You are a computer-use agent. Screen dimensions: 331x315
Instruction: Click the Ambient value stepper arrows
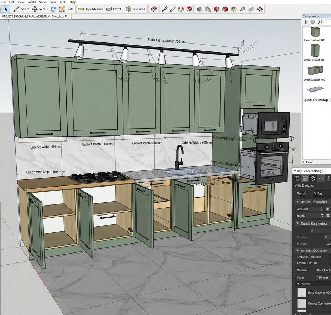click(x=321, y=209)
